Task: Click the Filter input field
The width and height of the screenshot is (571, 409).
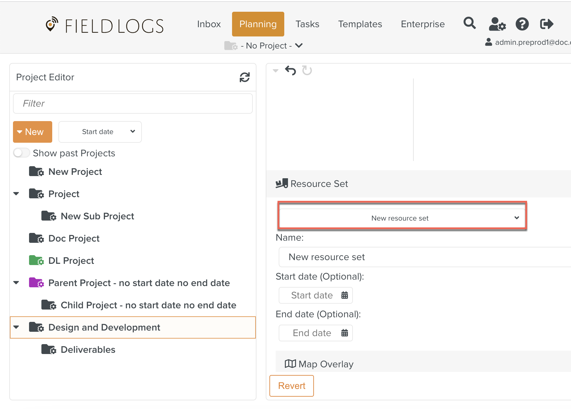Action: (133, 103)
